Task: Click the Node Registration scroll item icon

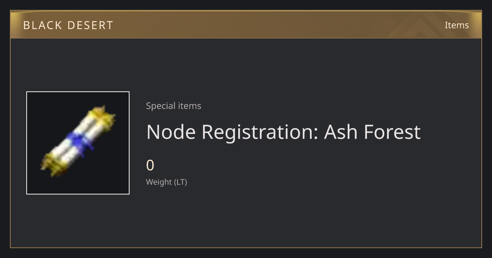Action: click(x=78, y=142)
